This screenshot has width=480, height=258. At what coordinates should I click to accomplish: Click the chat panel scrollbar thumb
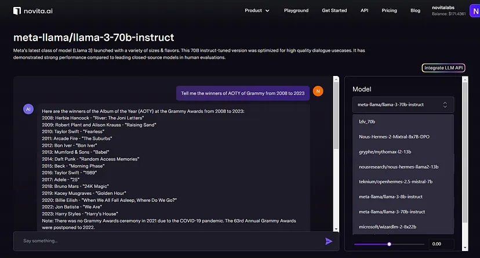click(x=336, y=116)
